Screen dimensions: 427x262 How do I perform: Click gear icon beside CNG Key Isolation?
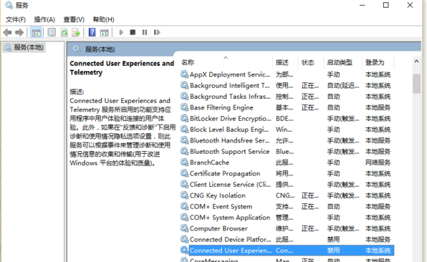(184, 195)
